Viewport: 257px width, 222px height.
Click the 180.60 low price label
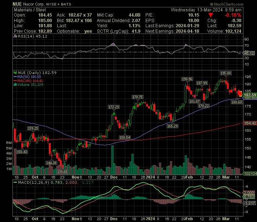point(236,102)
